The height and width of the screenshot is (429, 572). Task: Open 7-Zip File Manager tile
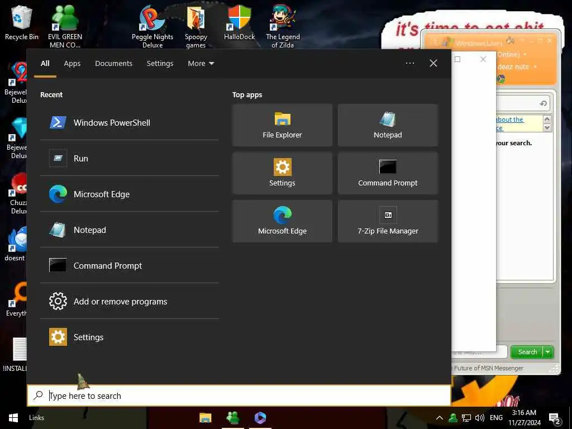pos(388,221)
